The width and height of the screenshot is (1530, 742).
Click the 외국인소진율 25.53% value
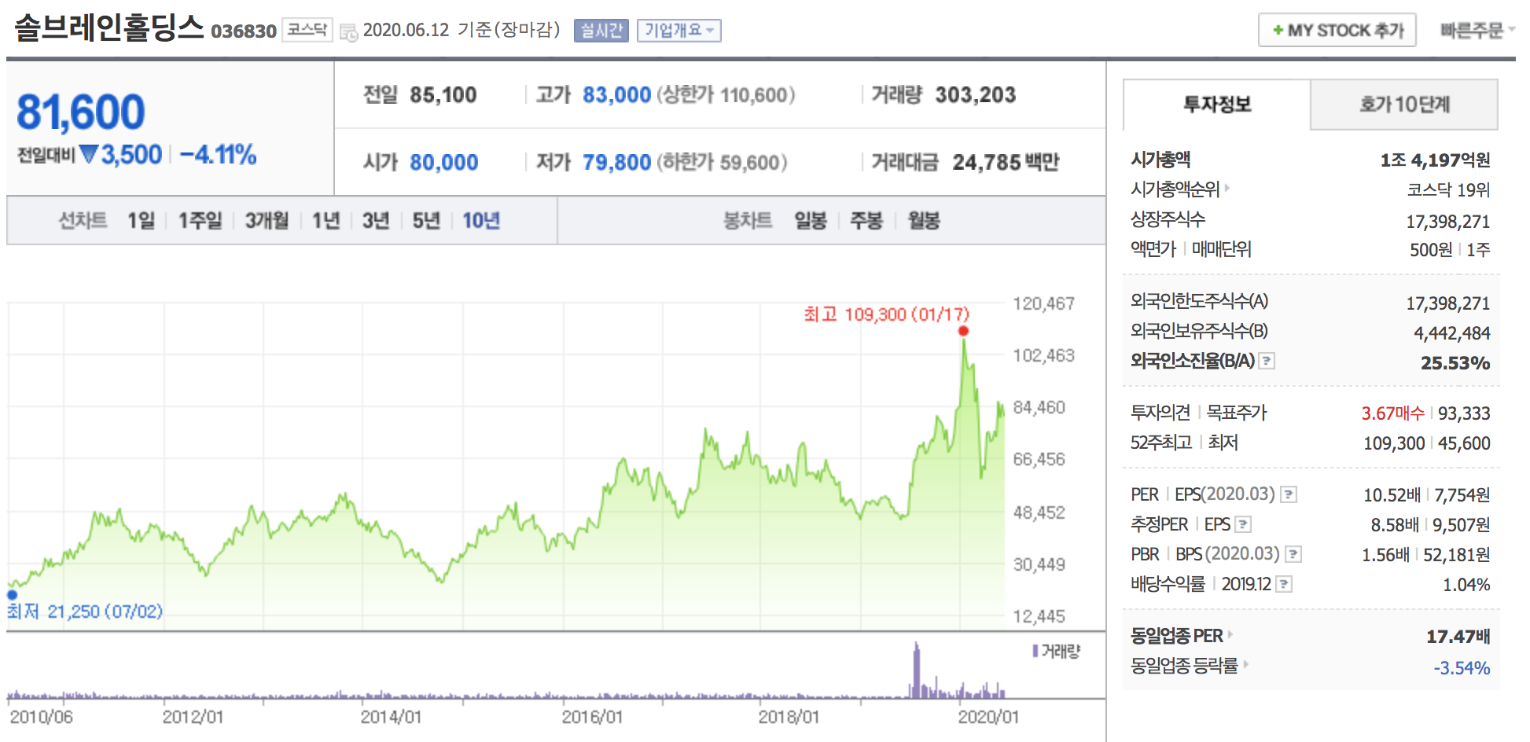[x=1455, y=362]
